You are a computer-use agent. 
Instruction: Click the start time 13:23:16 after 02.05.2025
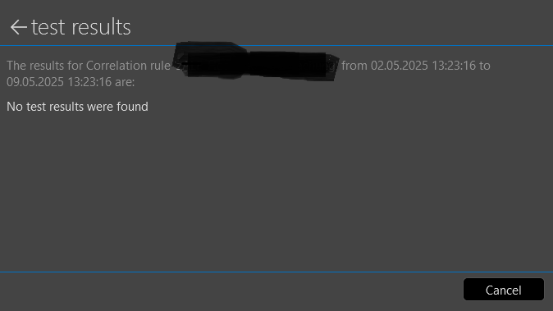(x=454, y=66)
